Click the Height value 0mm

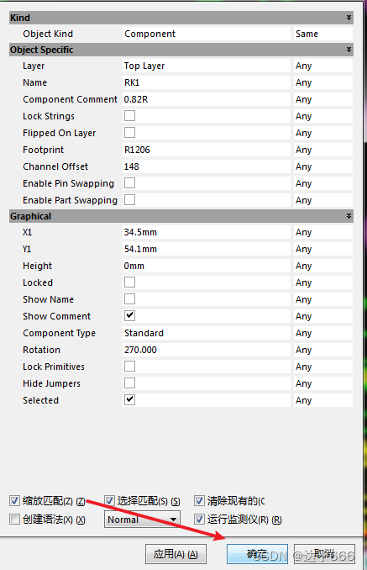click(207, 266)
